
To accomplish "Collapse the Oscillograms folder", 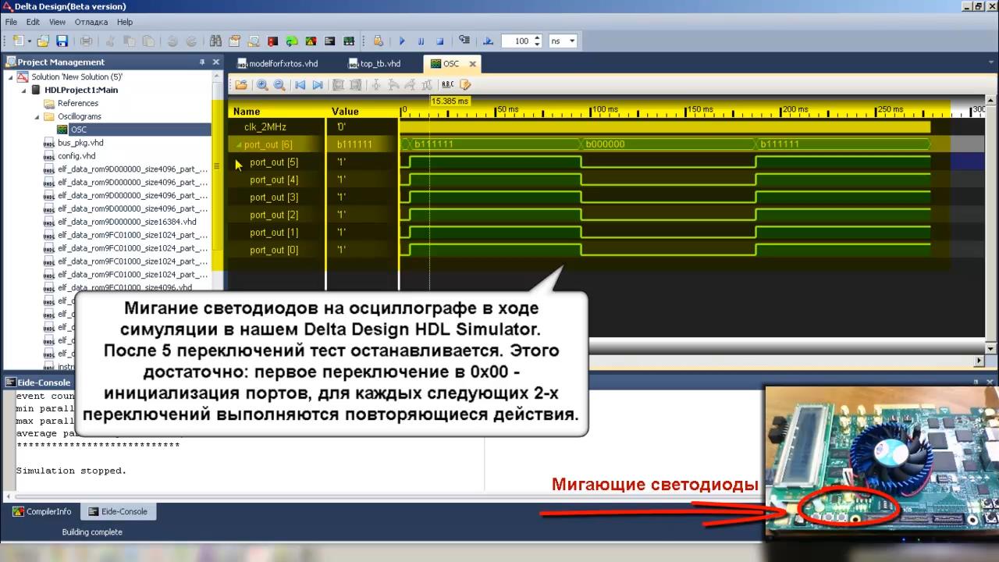I will tap(37, 116).
